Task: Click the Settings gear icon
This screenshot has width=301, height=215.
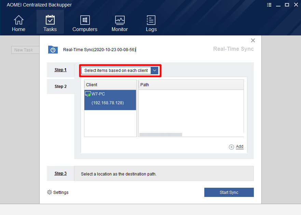Action: [x=50, y=192]
